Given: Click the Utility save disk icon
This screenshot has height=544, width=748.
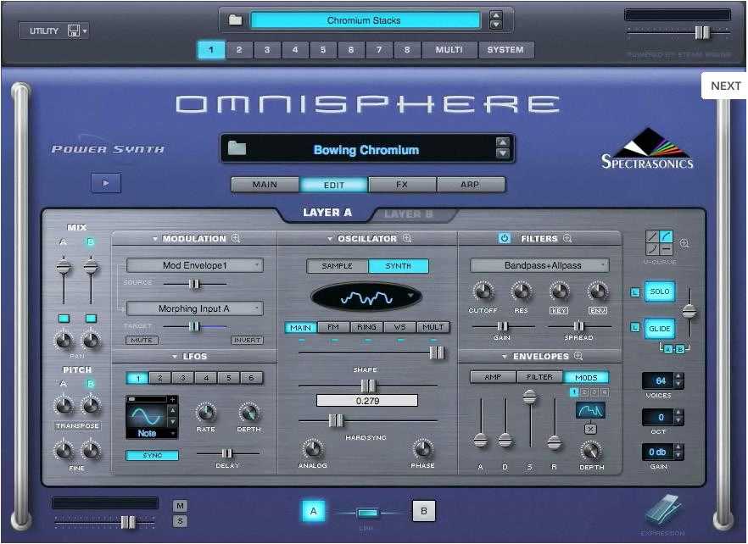Looking at the screenshot, I should [74, 31].
